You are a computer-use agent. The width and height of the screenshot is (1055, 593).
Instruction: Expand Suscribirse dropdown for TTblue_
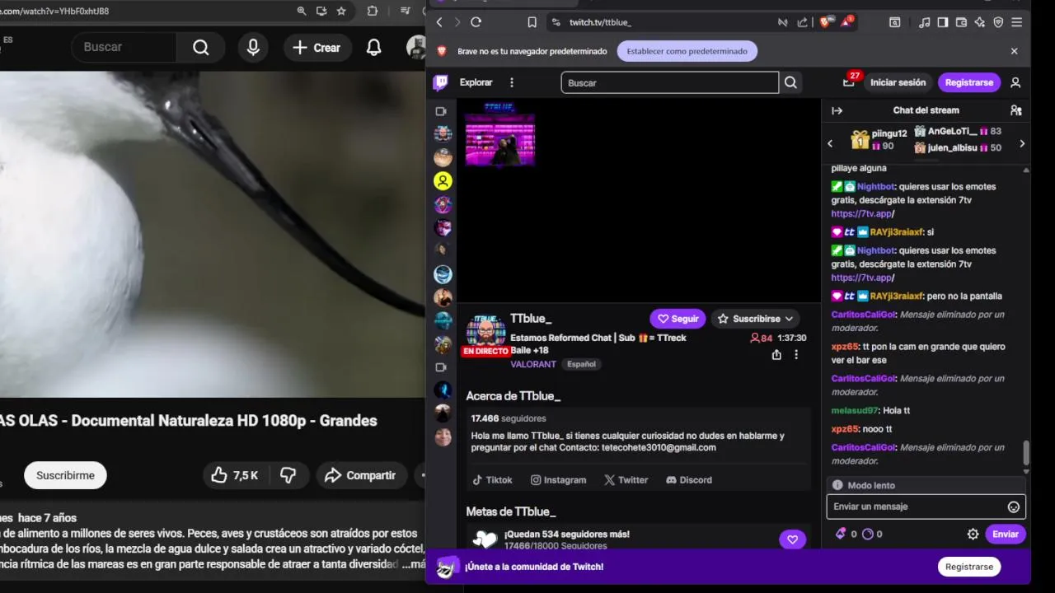pyautogui.click(x=755, y=319)
